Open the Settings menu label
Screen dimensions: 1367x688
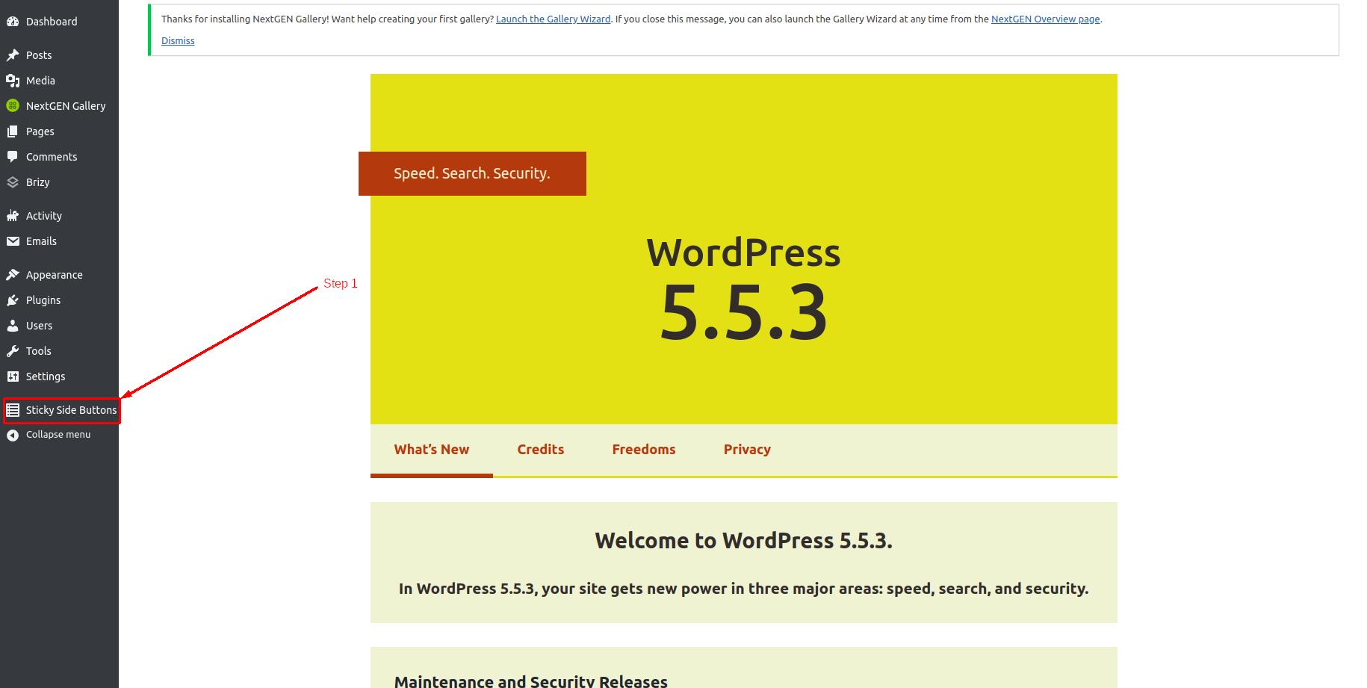pyautogui.click(x=46, y=376)
